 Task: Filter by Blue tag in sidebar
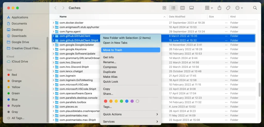point(14,100)
